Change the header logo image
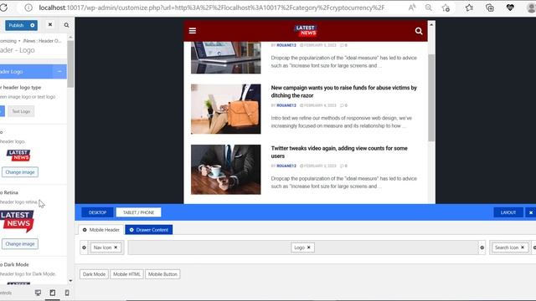This screenshot has height=301, width=536. pos(20,172)
